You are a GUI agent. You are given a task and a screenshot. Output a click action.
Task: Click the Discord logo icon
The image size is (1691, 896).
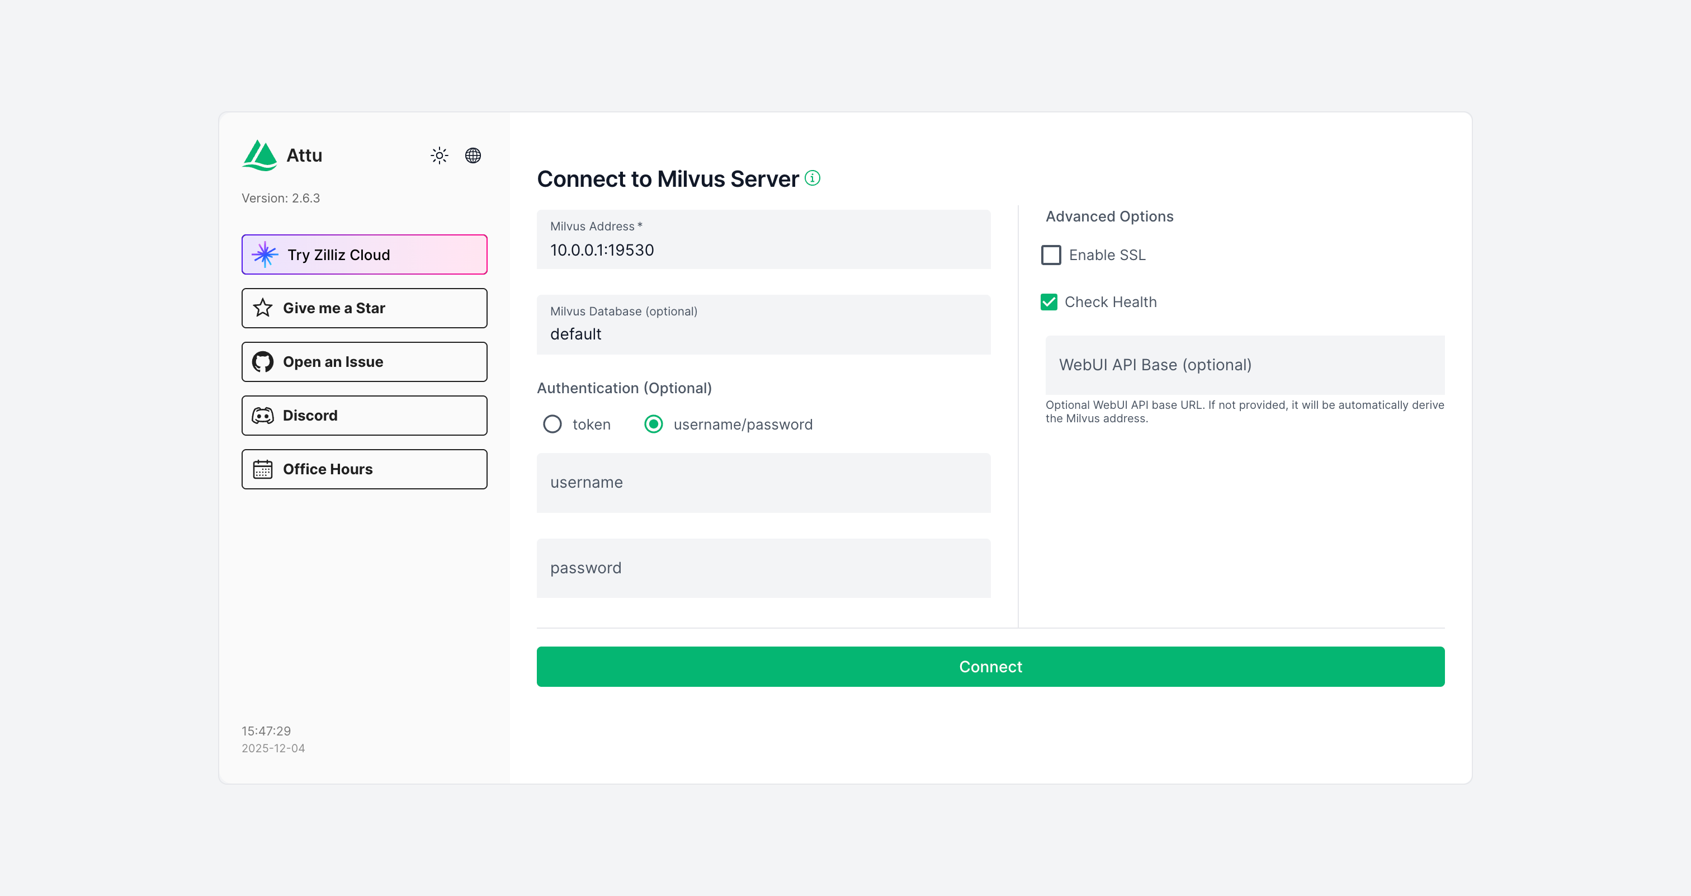pyautogui.click(x=262, y=415)
